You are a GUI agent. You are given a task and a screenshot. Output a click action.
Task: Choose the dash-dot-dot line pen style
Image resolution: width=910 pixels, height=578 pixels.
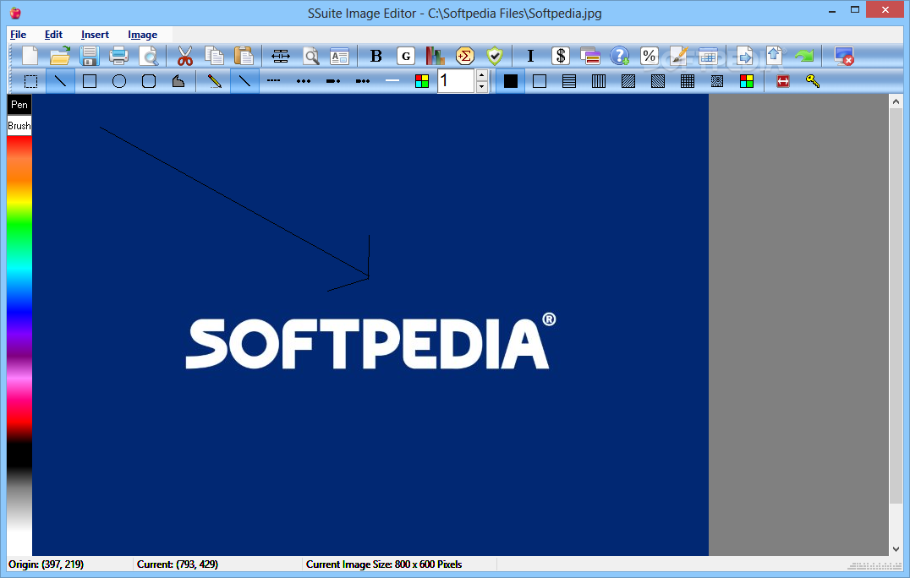coord(363,81)
